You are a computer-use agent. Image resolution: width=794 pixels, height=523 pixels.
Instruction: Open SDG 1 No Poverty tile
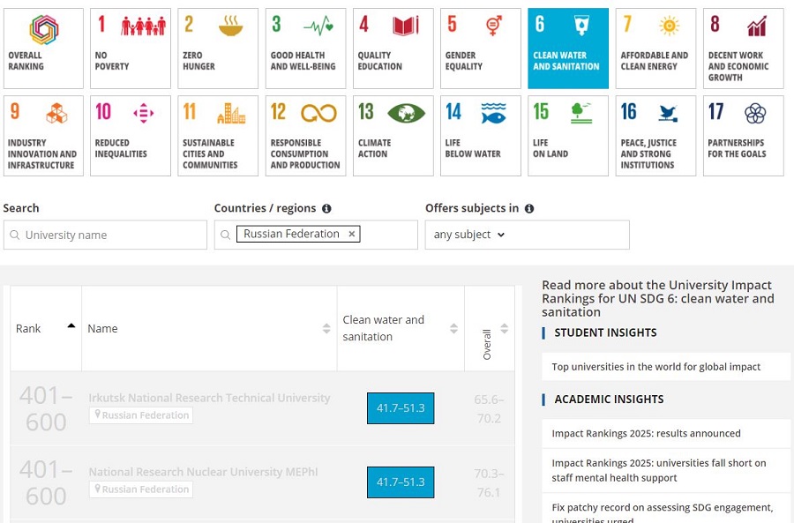click(x=131, y=49)
